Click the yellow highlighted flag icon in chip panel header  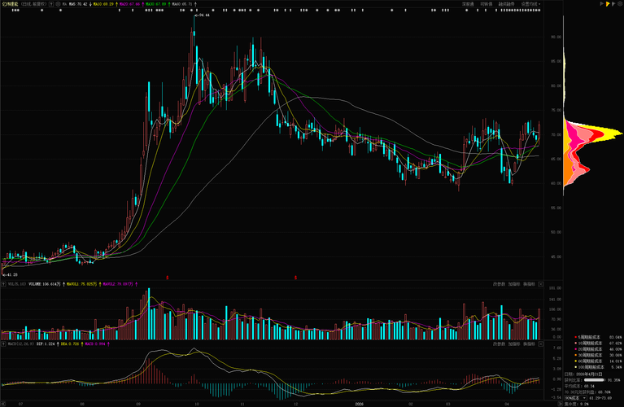608,3
